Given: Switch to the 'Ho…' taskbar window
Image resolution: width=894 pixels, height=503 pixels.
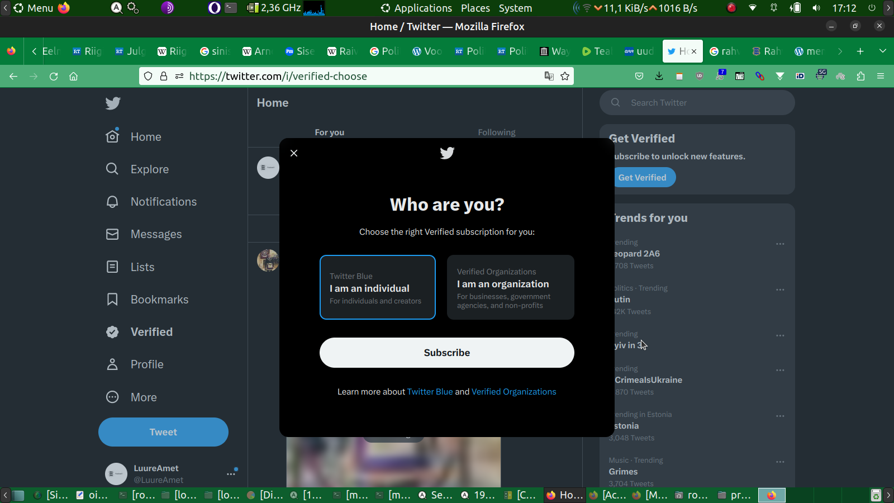Looking at the screenshot, I should [x=564, y=495].
